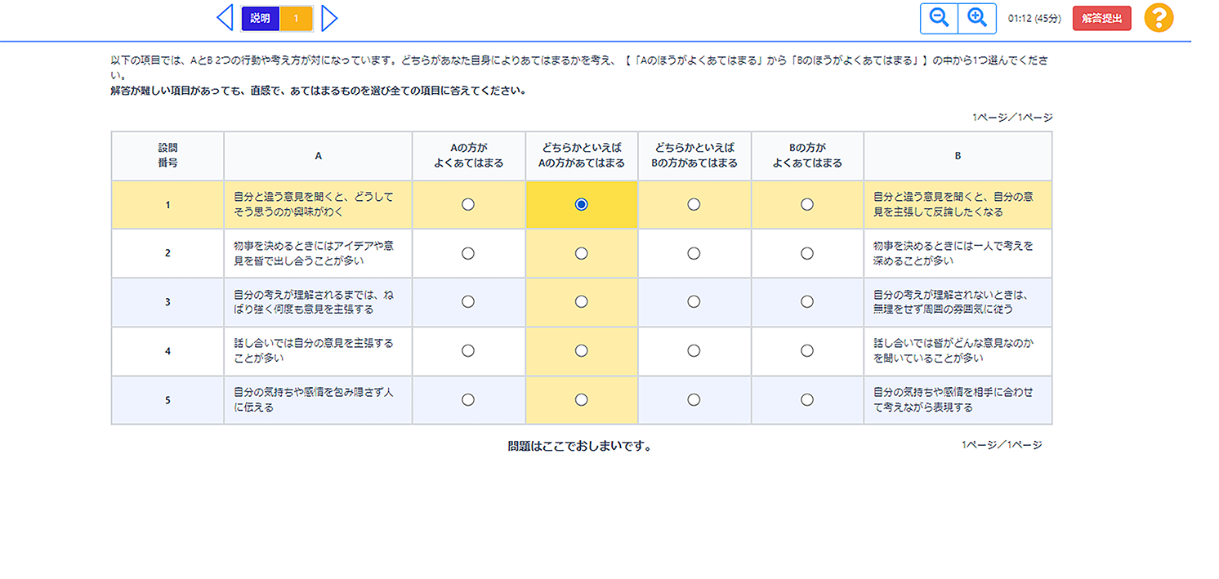Go to next page with right arrow

(x=329, y=18)
